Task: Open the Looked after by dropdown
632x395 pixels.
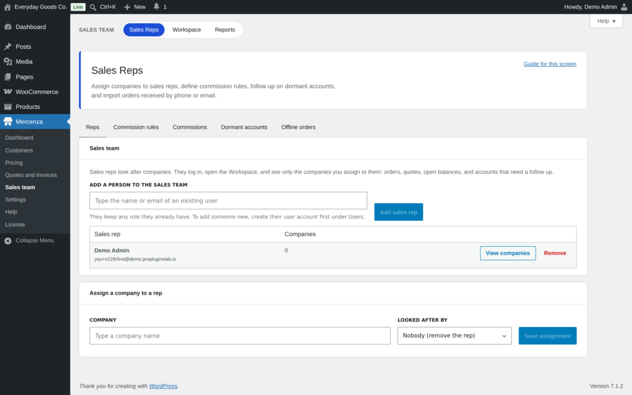Action: pyautogui.click(x=454, y=336)
